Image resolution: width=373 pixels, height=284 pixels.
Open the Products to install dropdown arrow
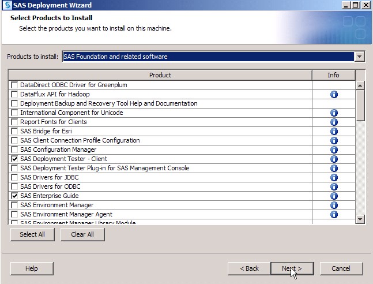coord(359,57)
